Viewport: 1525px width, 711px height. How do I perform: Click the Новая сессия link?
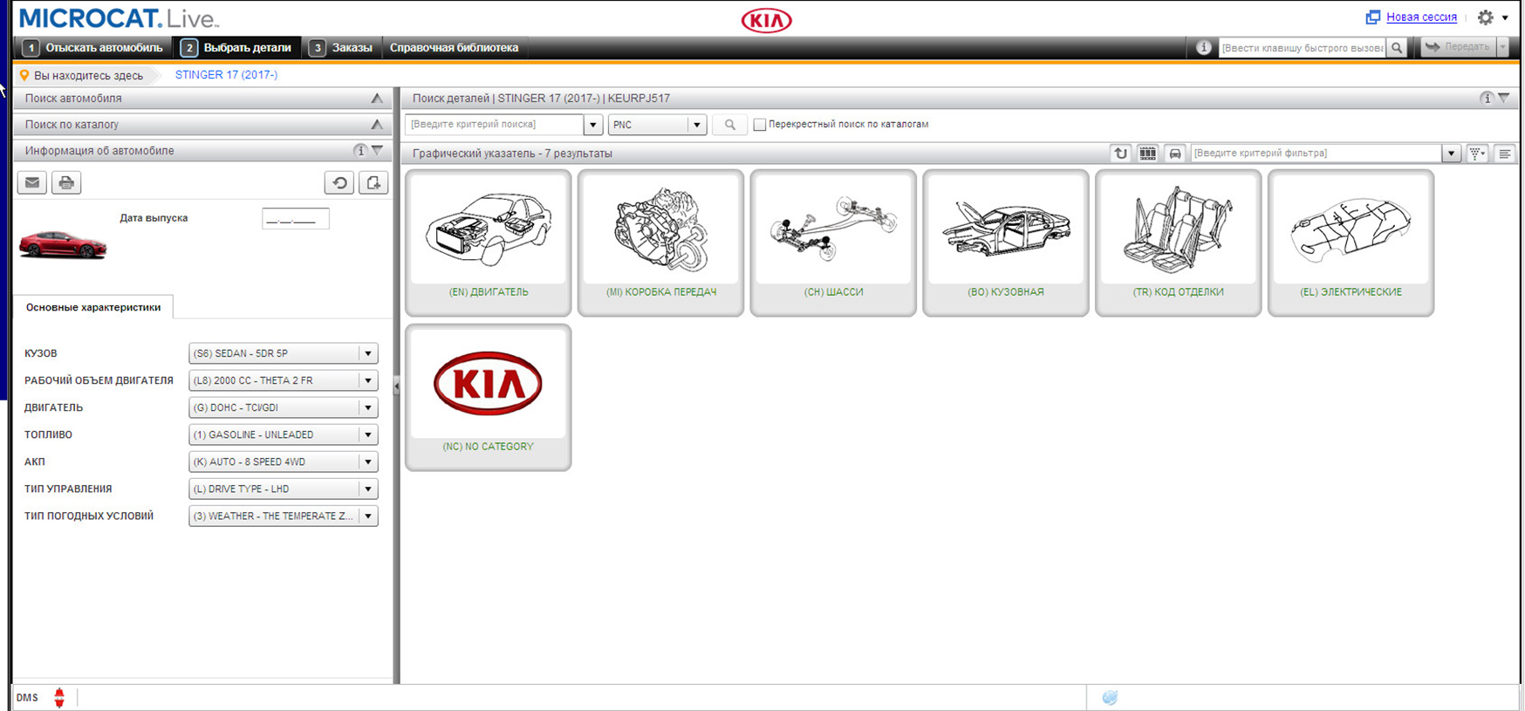pyautogui.click(x=1421, y=17)
